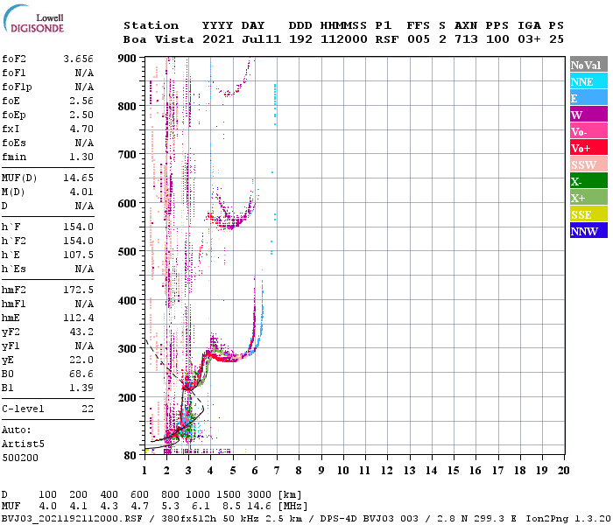Click the 500 km height axis label
Viewport: 613px width, 525px height.
(127, 252)
